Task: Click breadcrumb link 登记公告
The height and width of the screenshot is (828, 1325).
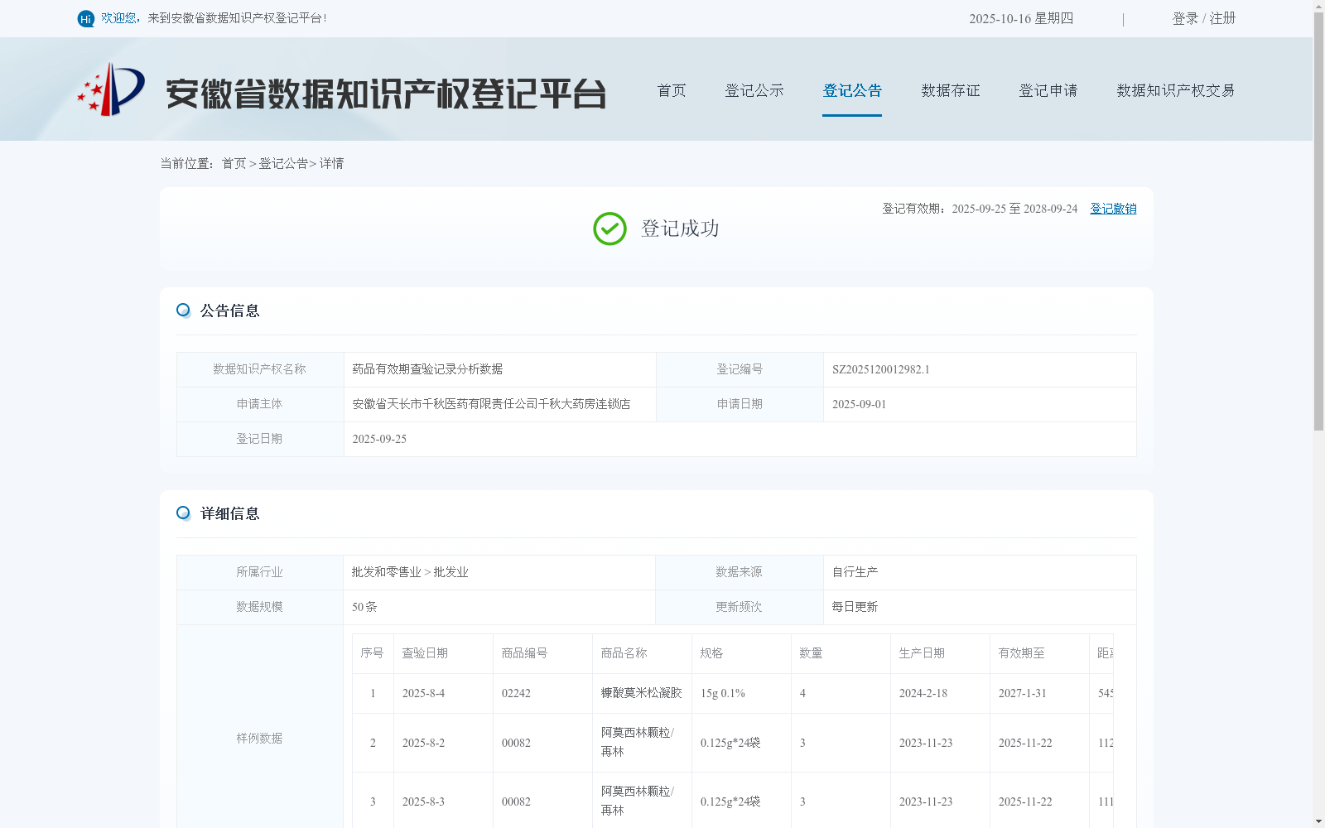Action: coord(283,163)
